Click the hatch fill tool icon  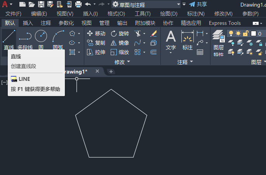72,52
